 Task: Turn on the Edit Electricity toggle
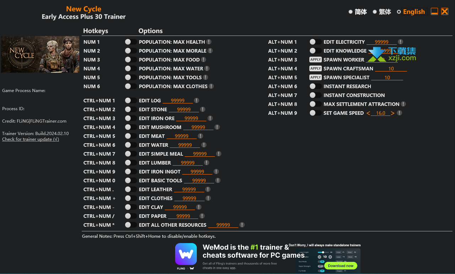click(x=315, y=42)
